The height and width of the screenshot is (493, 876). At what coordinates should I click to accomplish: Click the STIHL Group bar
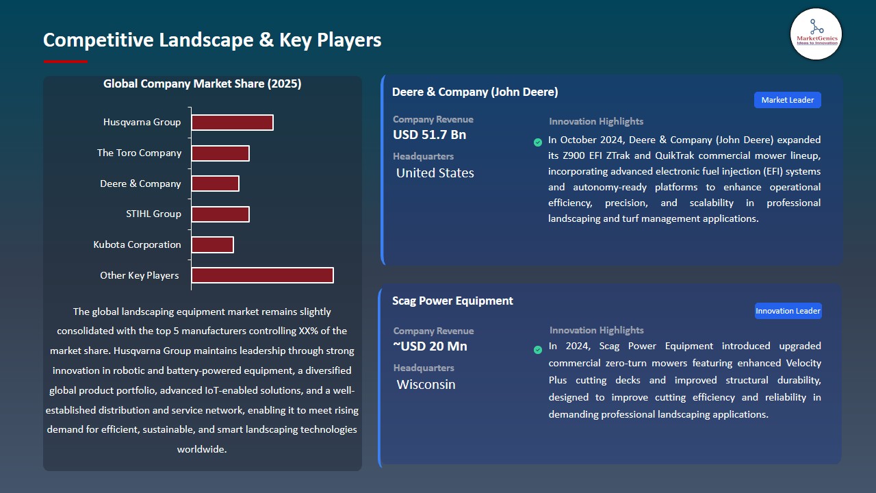point(220,214)
